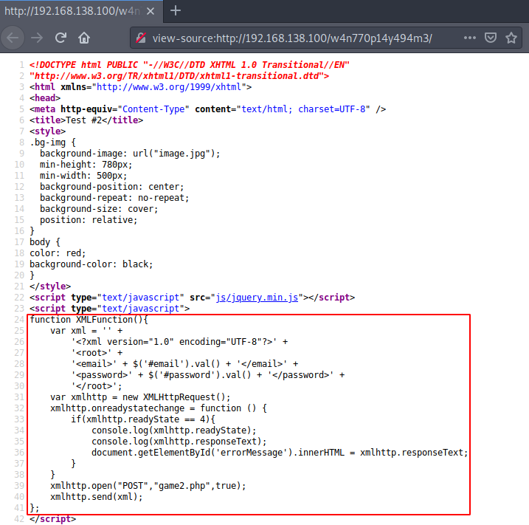529x525 pixels.
Task: Click the w3.org/1999/xhtml namespace URL text
Action: coord(169,87)
